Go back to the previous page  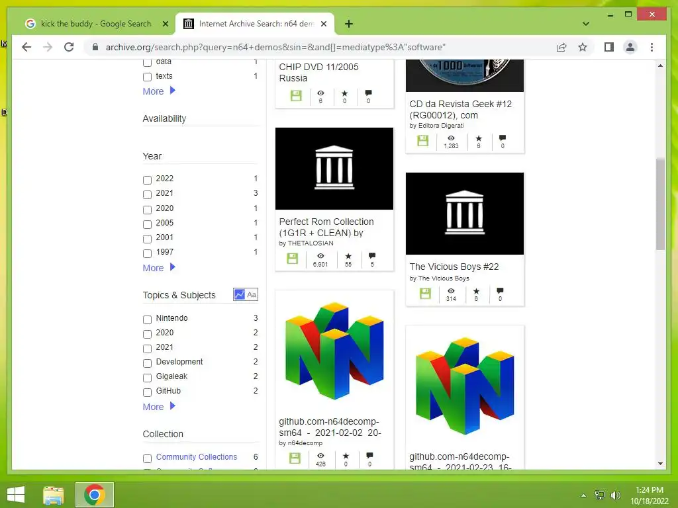pyautogui.click(x=26, y=47)
